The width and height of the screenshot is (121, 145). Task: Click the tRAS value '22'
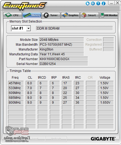pyautogui.click(x=67, y=93)
